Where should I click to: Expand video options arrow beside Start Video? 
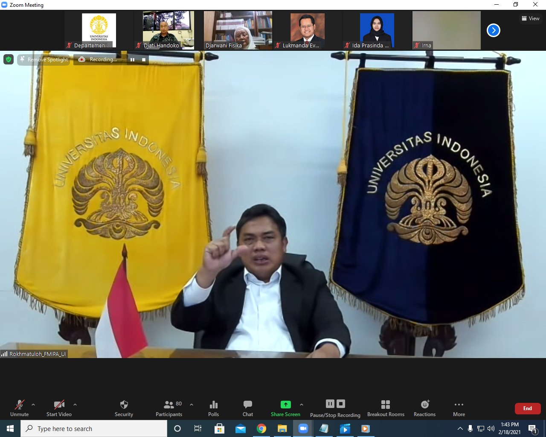pyautogui.click(x=75, y=405)
